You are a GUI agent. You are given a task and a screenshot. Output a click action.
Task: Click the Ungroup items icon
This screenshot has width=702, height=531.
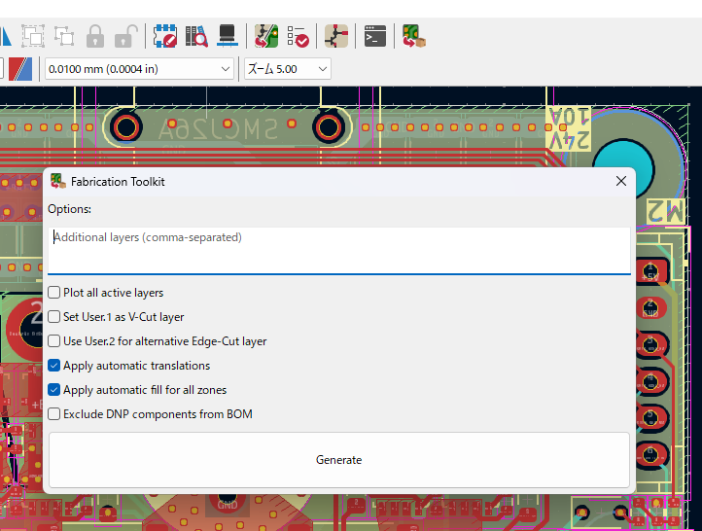64,37
